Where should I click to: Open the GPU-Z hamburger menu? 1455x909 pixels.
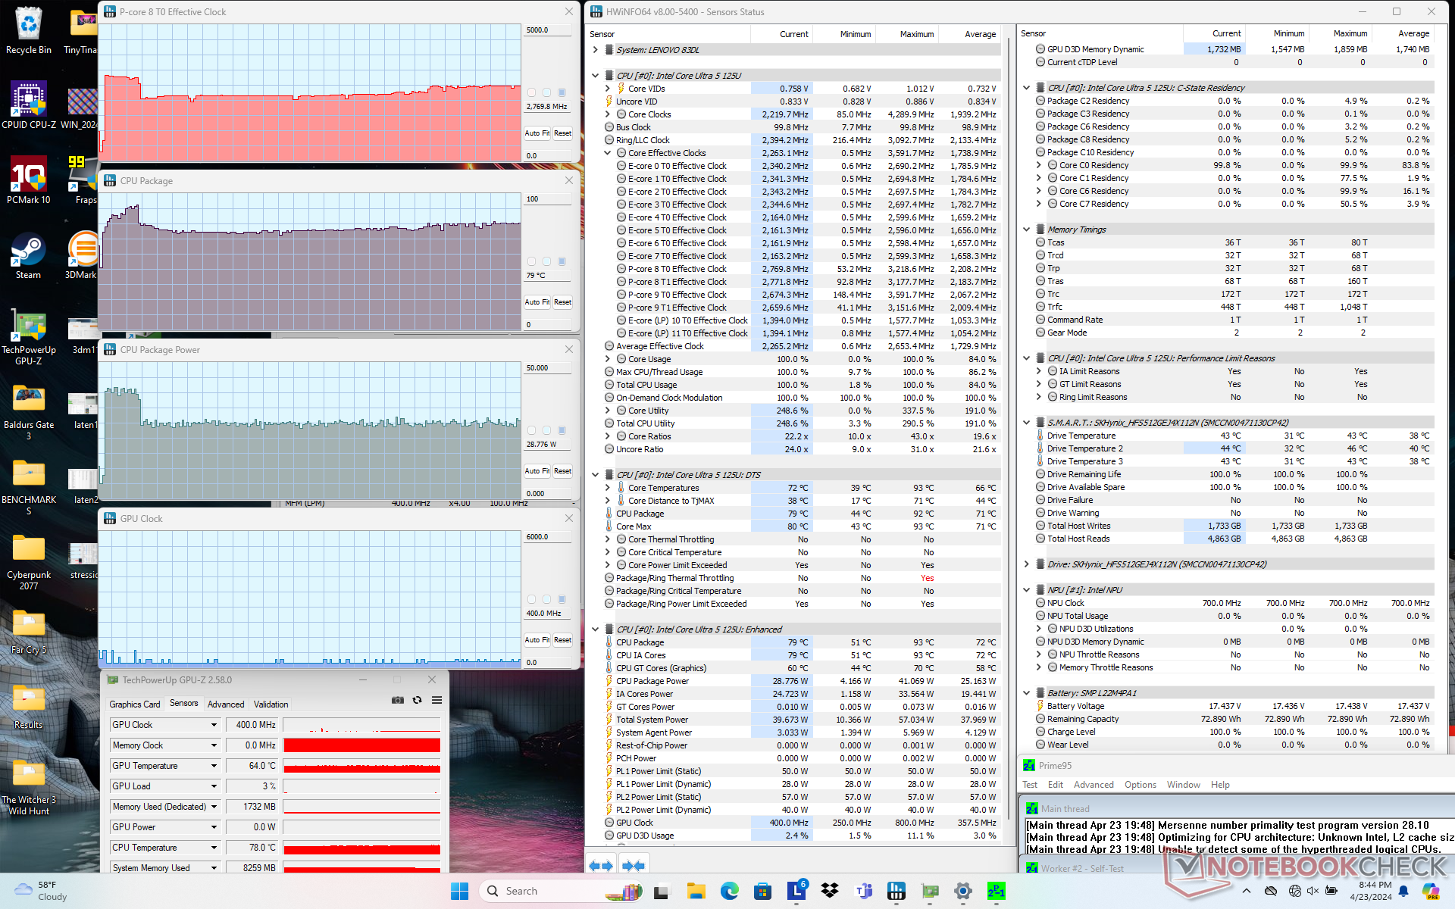[436, 700]
